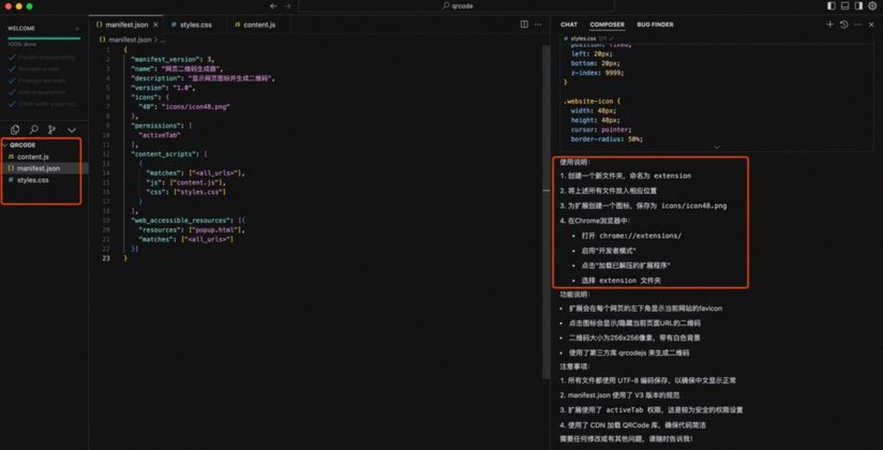
Task: Open AI pane more options ellipsis
Action: [x=857, y=24]
